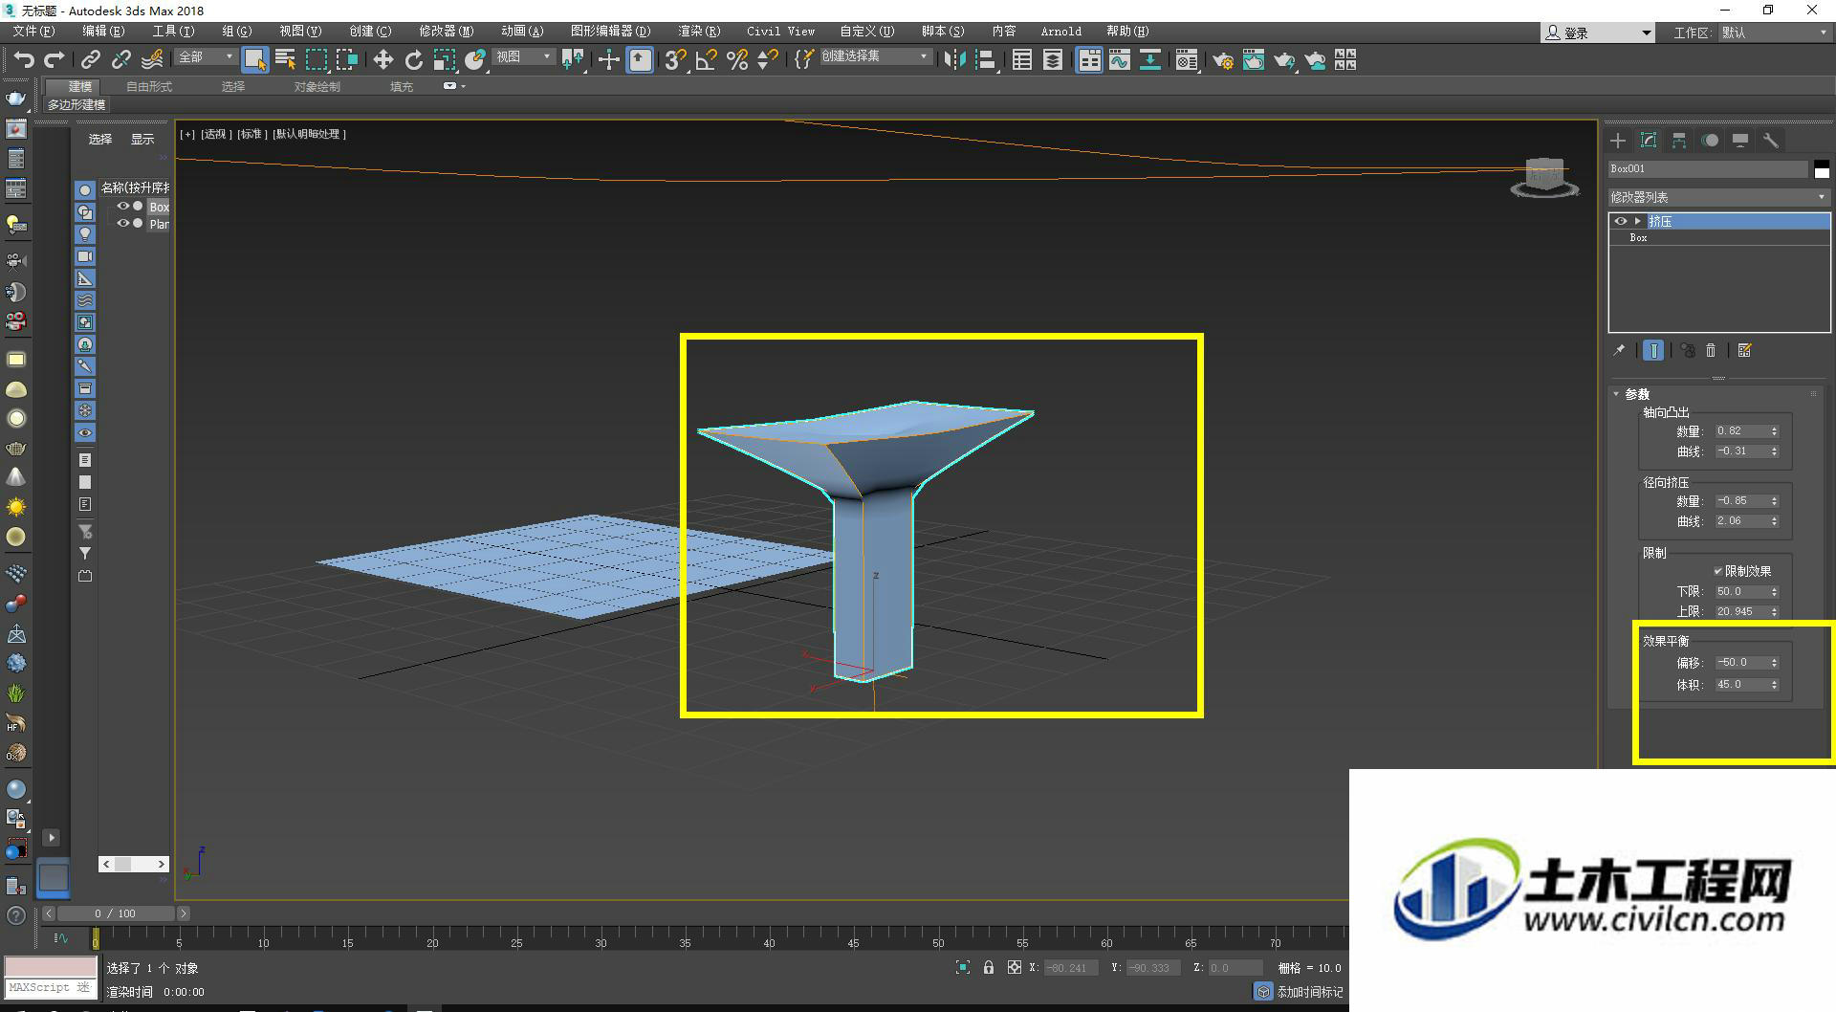
Task: Toggle the eye icon of the Plan row
Action: (x=122, y=223)
